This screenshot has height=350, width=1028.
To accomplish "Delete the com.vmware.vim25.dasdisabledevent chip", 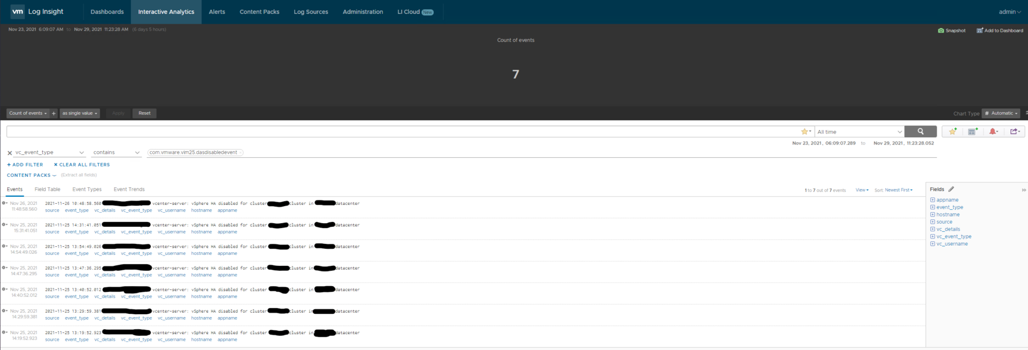I will (x=241, y=153).
